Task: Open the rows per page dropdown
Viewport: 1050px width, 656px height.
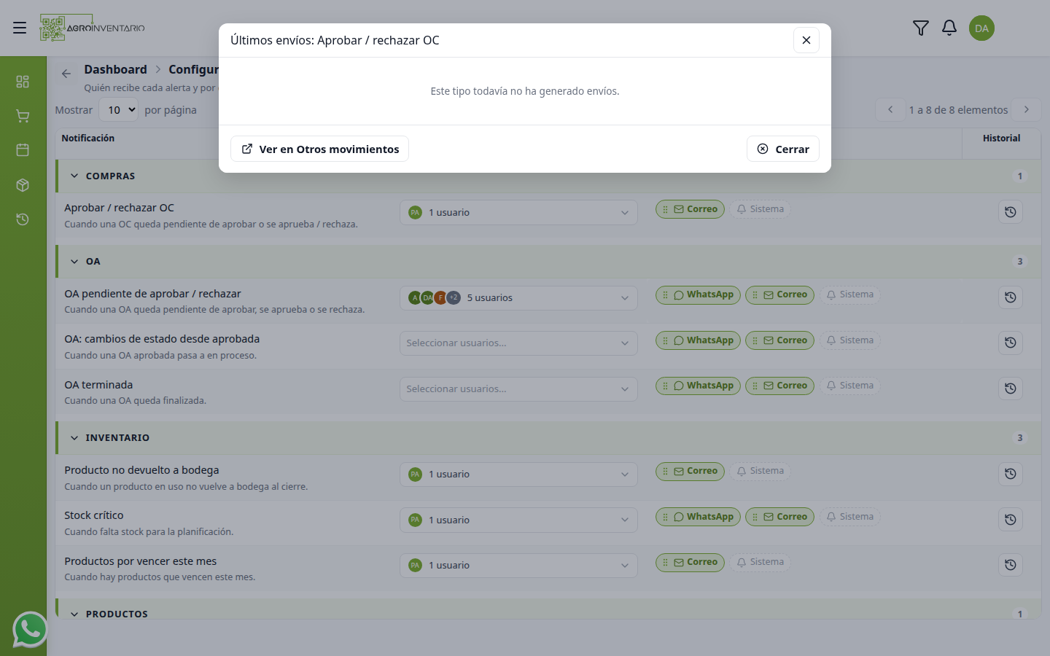Action: [x=118, y=109]
